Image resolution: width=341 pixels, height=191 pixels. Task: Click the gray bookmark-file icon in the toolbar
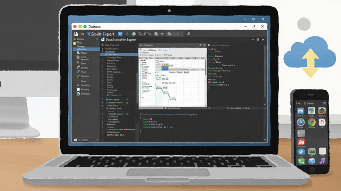pyautogui.click(x=156, y=34)
